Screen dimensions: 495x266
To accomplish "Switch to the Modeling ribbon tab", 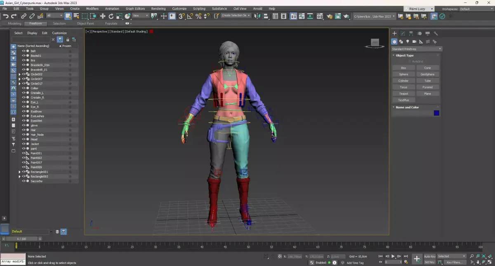I will point(14,23).
